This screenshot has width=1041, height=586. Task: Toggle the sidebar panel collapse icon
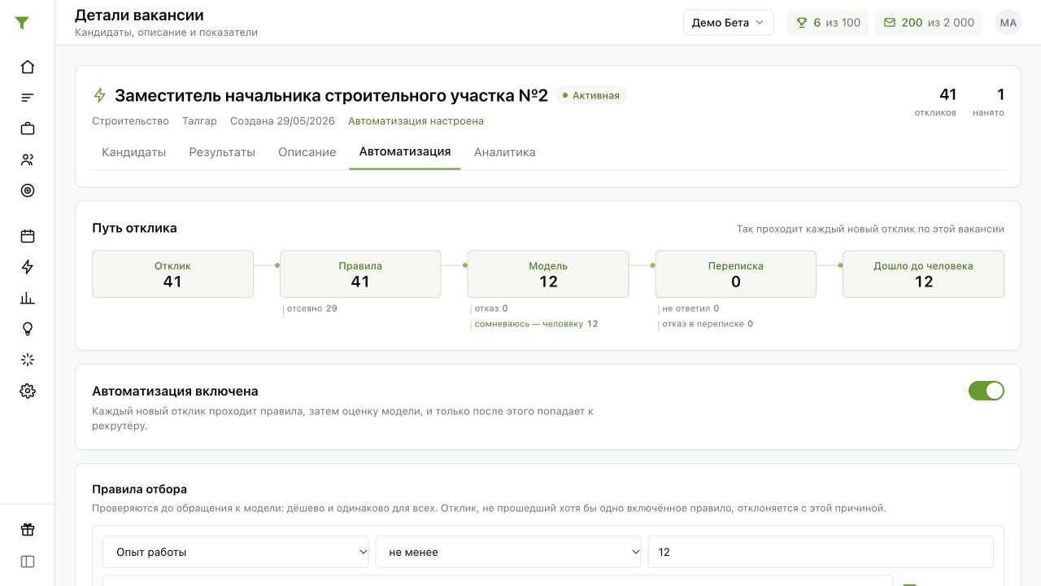click(28, 562)
